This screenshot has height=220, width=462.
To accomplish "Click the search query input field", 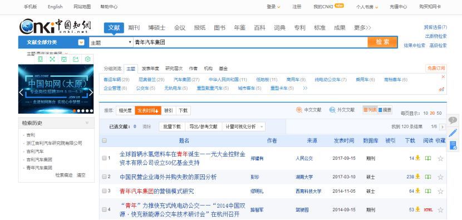I will tap(250, 42).
